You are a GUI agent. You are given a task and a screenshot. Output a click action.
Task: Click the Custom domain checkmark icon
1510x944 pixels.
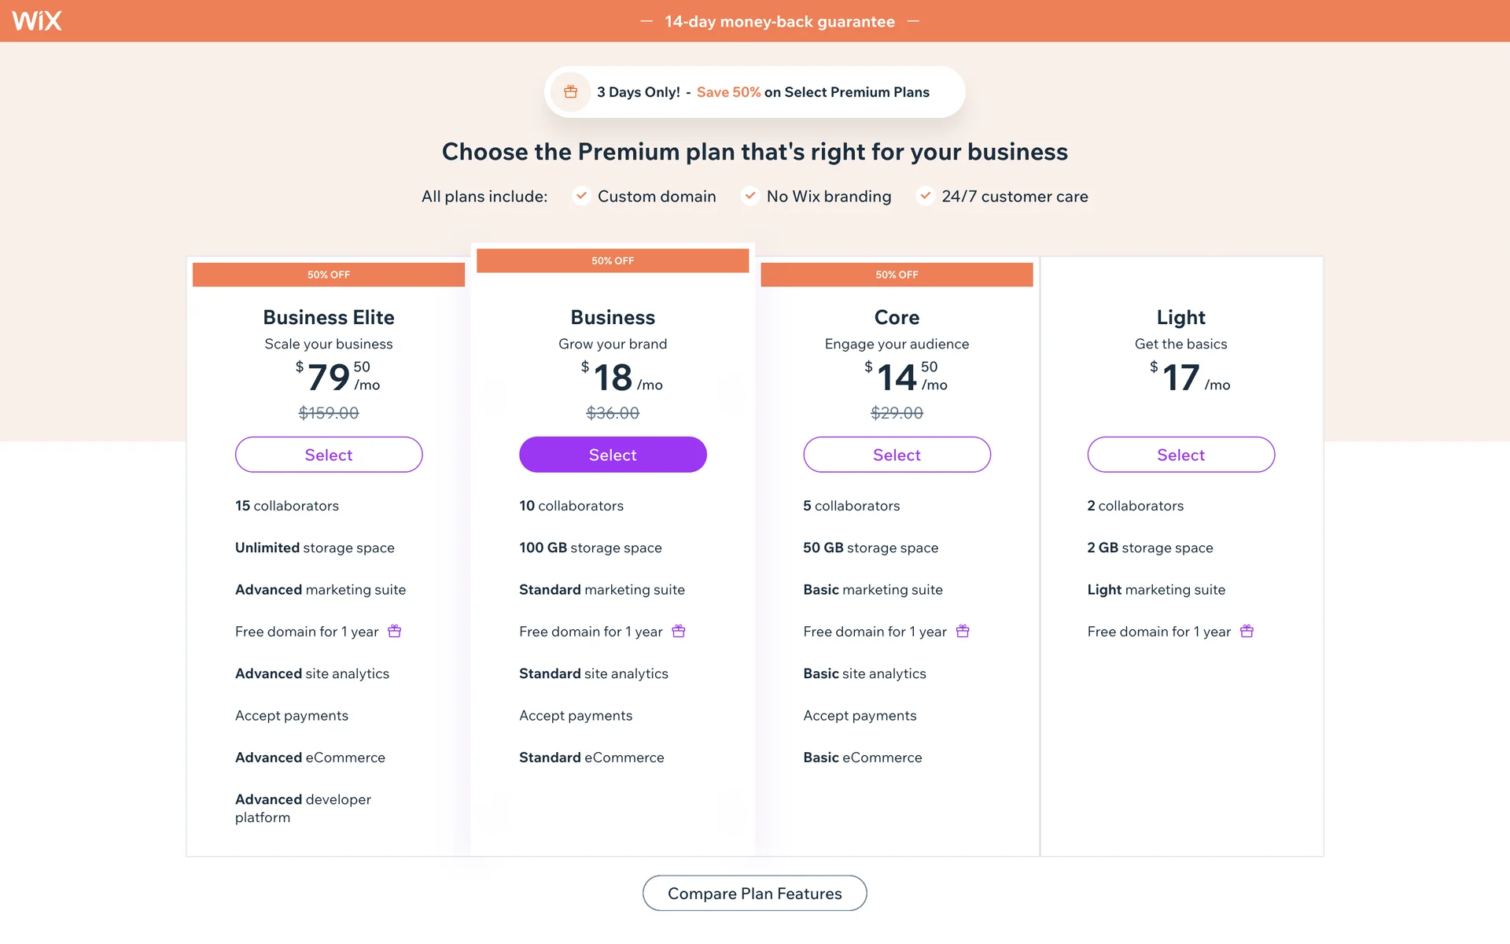coord(581,196)
